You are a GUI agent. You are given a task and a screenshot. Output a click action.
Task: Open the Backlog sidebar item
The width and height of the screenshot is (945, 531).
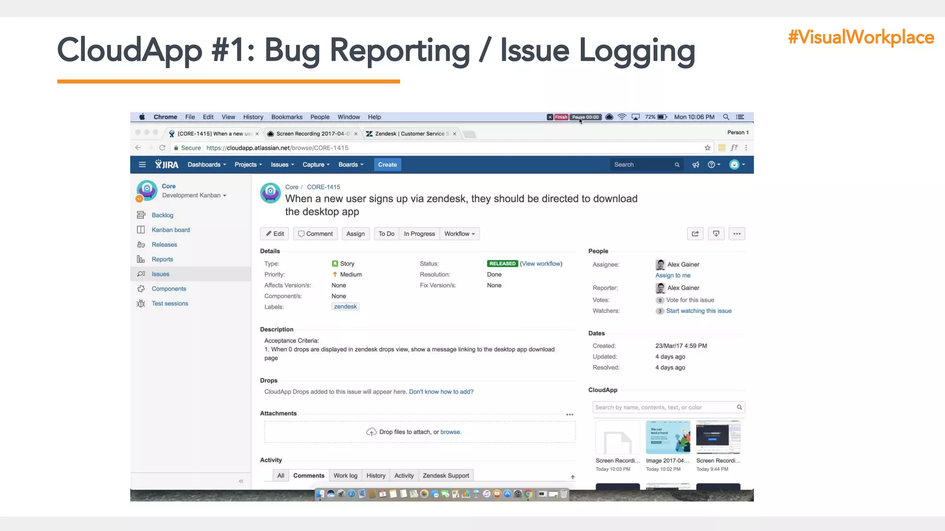click(x=162, y=215)
